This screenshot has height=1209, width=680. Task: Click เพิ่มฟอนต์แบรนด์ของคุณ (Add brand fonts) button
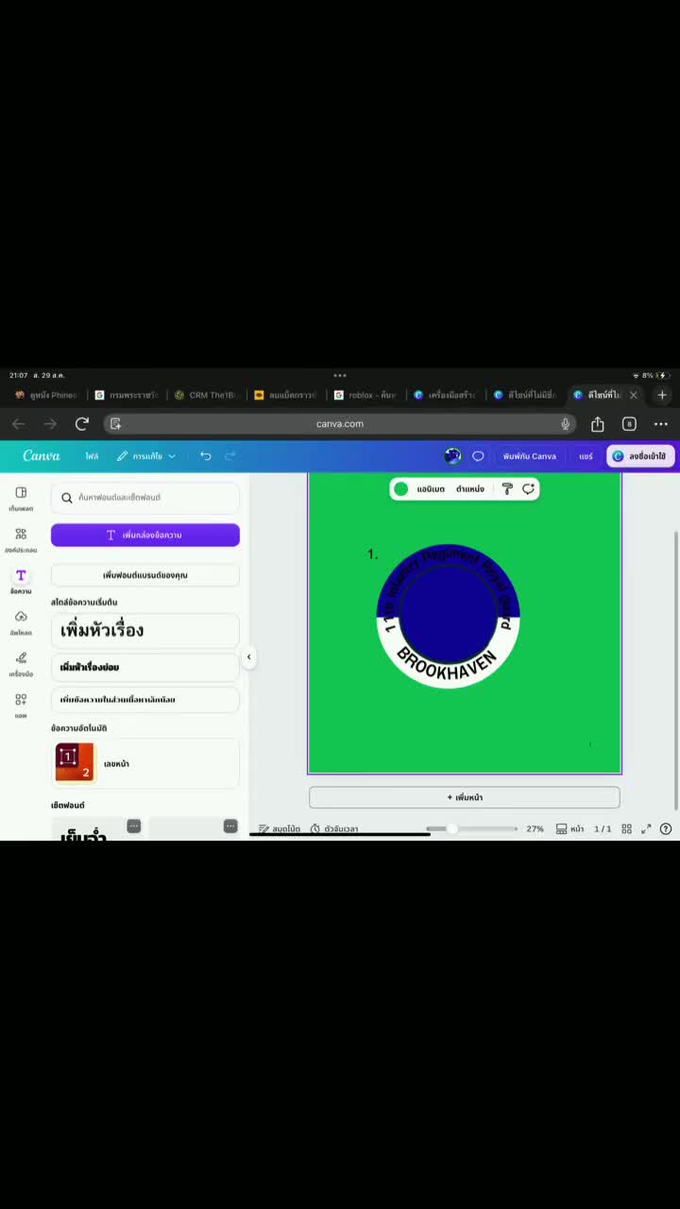click(145, 574)
